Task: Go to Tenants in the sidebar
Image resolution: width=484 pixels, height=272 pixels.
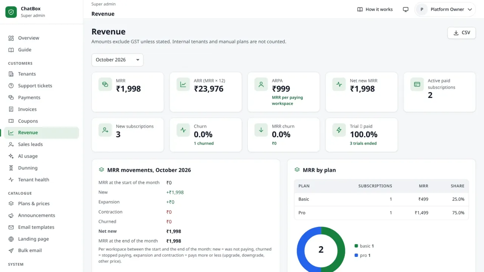Action: click(x=41, y=74)
